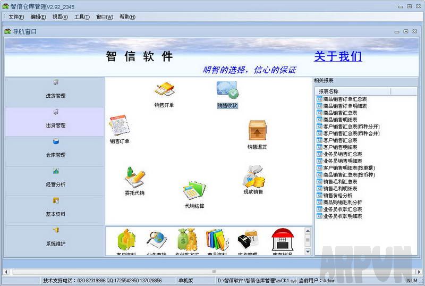Click the 当前用户: Admin status entry

(317, 281)
